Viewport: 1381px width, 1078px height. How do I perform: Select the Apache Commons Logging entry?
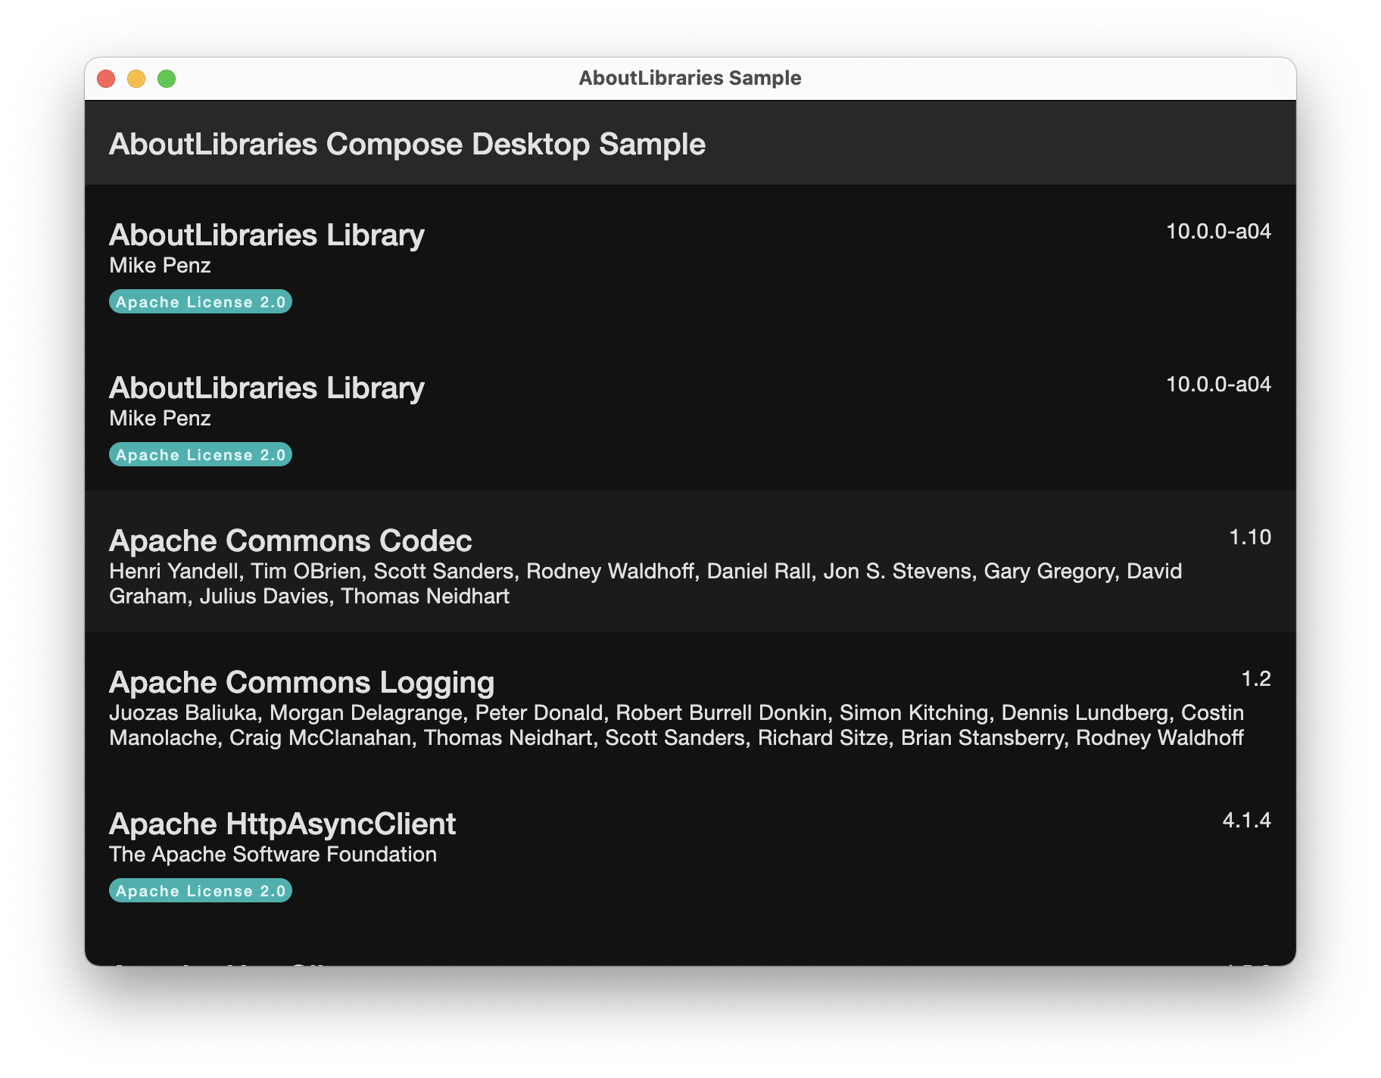click(301, 681)
